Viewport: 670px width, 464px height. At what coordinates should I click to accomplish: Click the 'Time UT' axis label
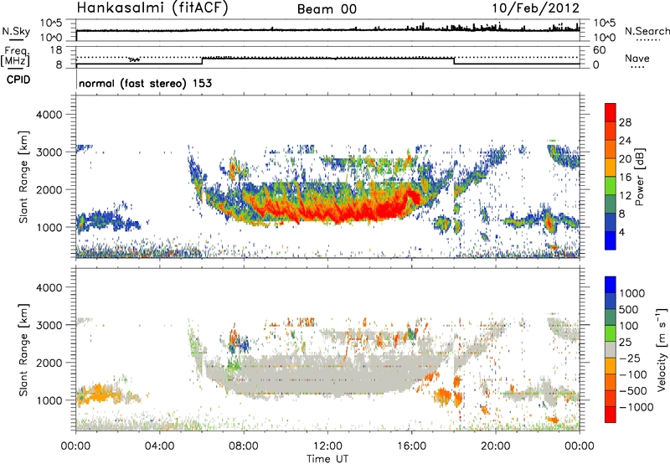pos(327,459)
